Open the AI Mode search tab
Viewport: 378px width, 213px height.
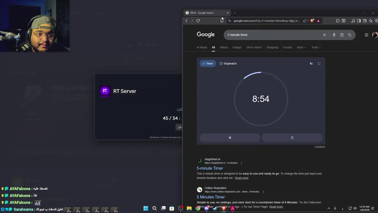(x=202, y=47)
